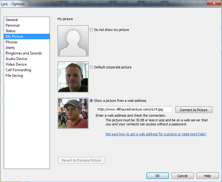Click the disabled Revert to Previous Picture button
Viewport: 222px width, 182px height.
81,160
